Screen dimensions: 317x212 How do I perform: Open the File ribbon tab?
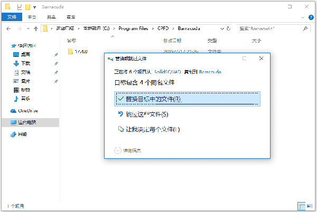point(12,17)
